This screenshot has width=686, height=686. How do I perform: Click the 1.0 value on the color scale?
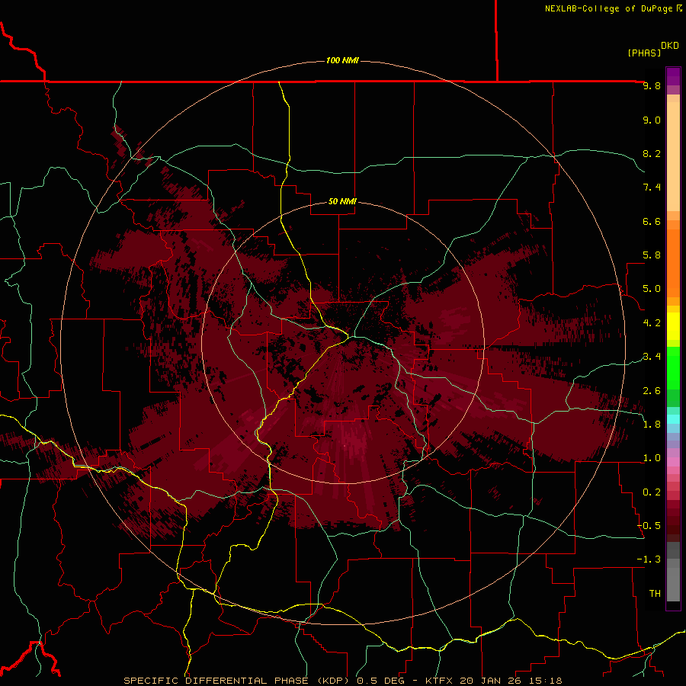652,458
